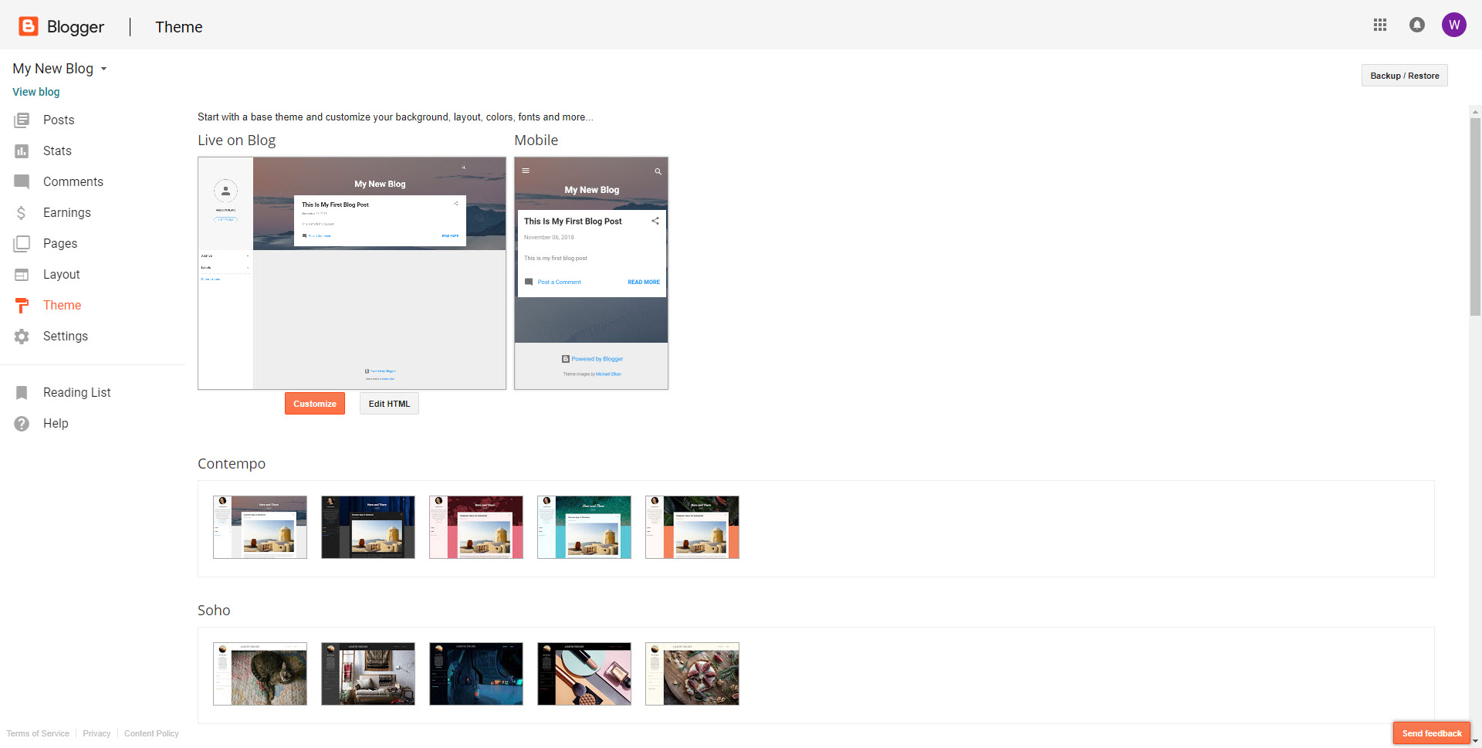
Task: Expand the My New Blog dropdown
Action: [103, 69]
